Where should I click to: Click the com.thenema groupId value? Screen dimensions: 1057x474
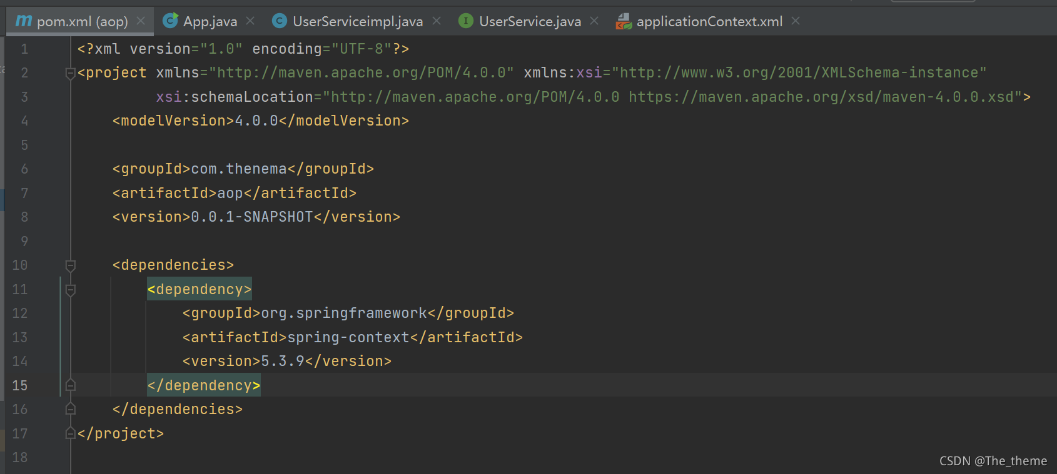coord(239,169)
